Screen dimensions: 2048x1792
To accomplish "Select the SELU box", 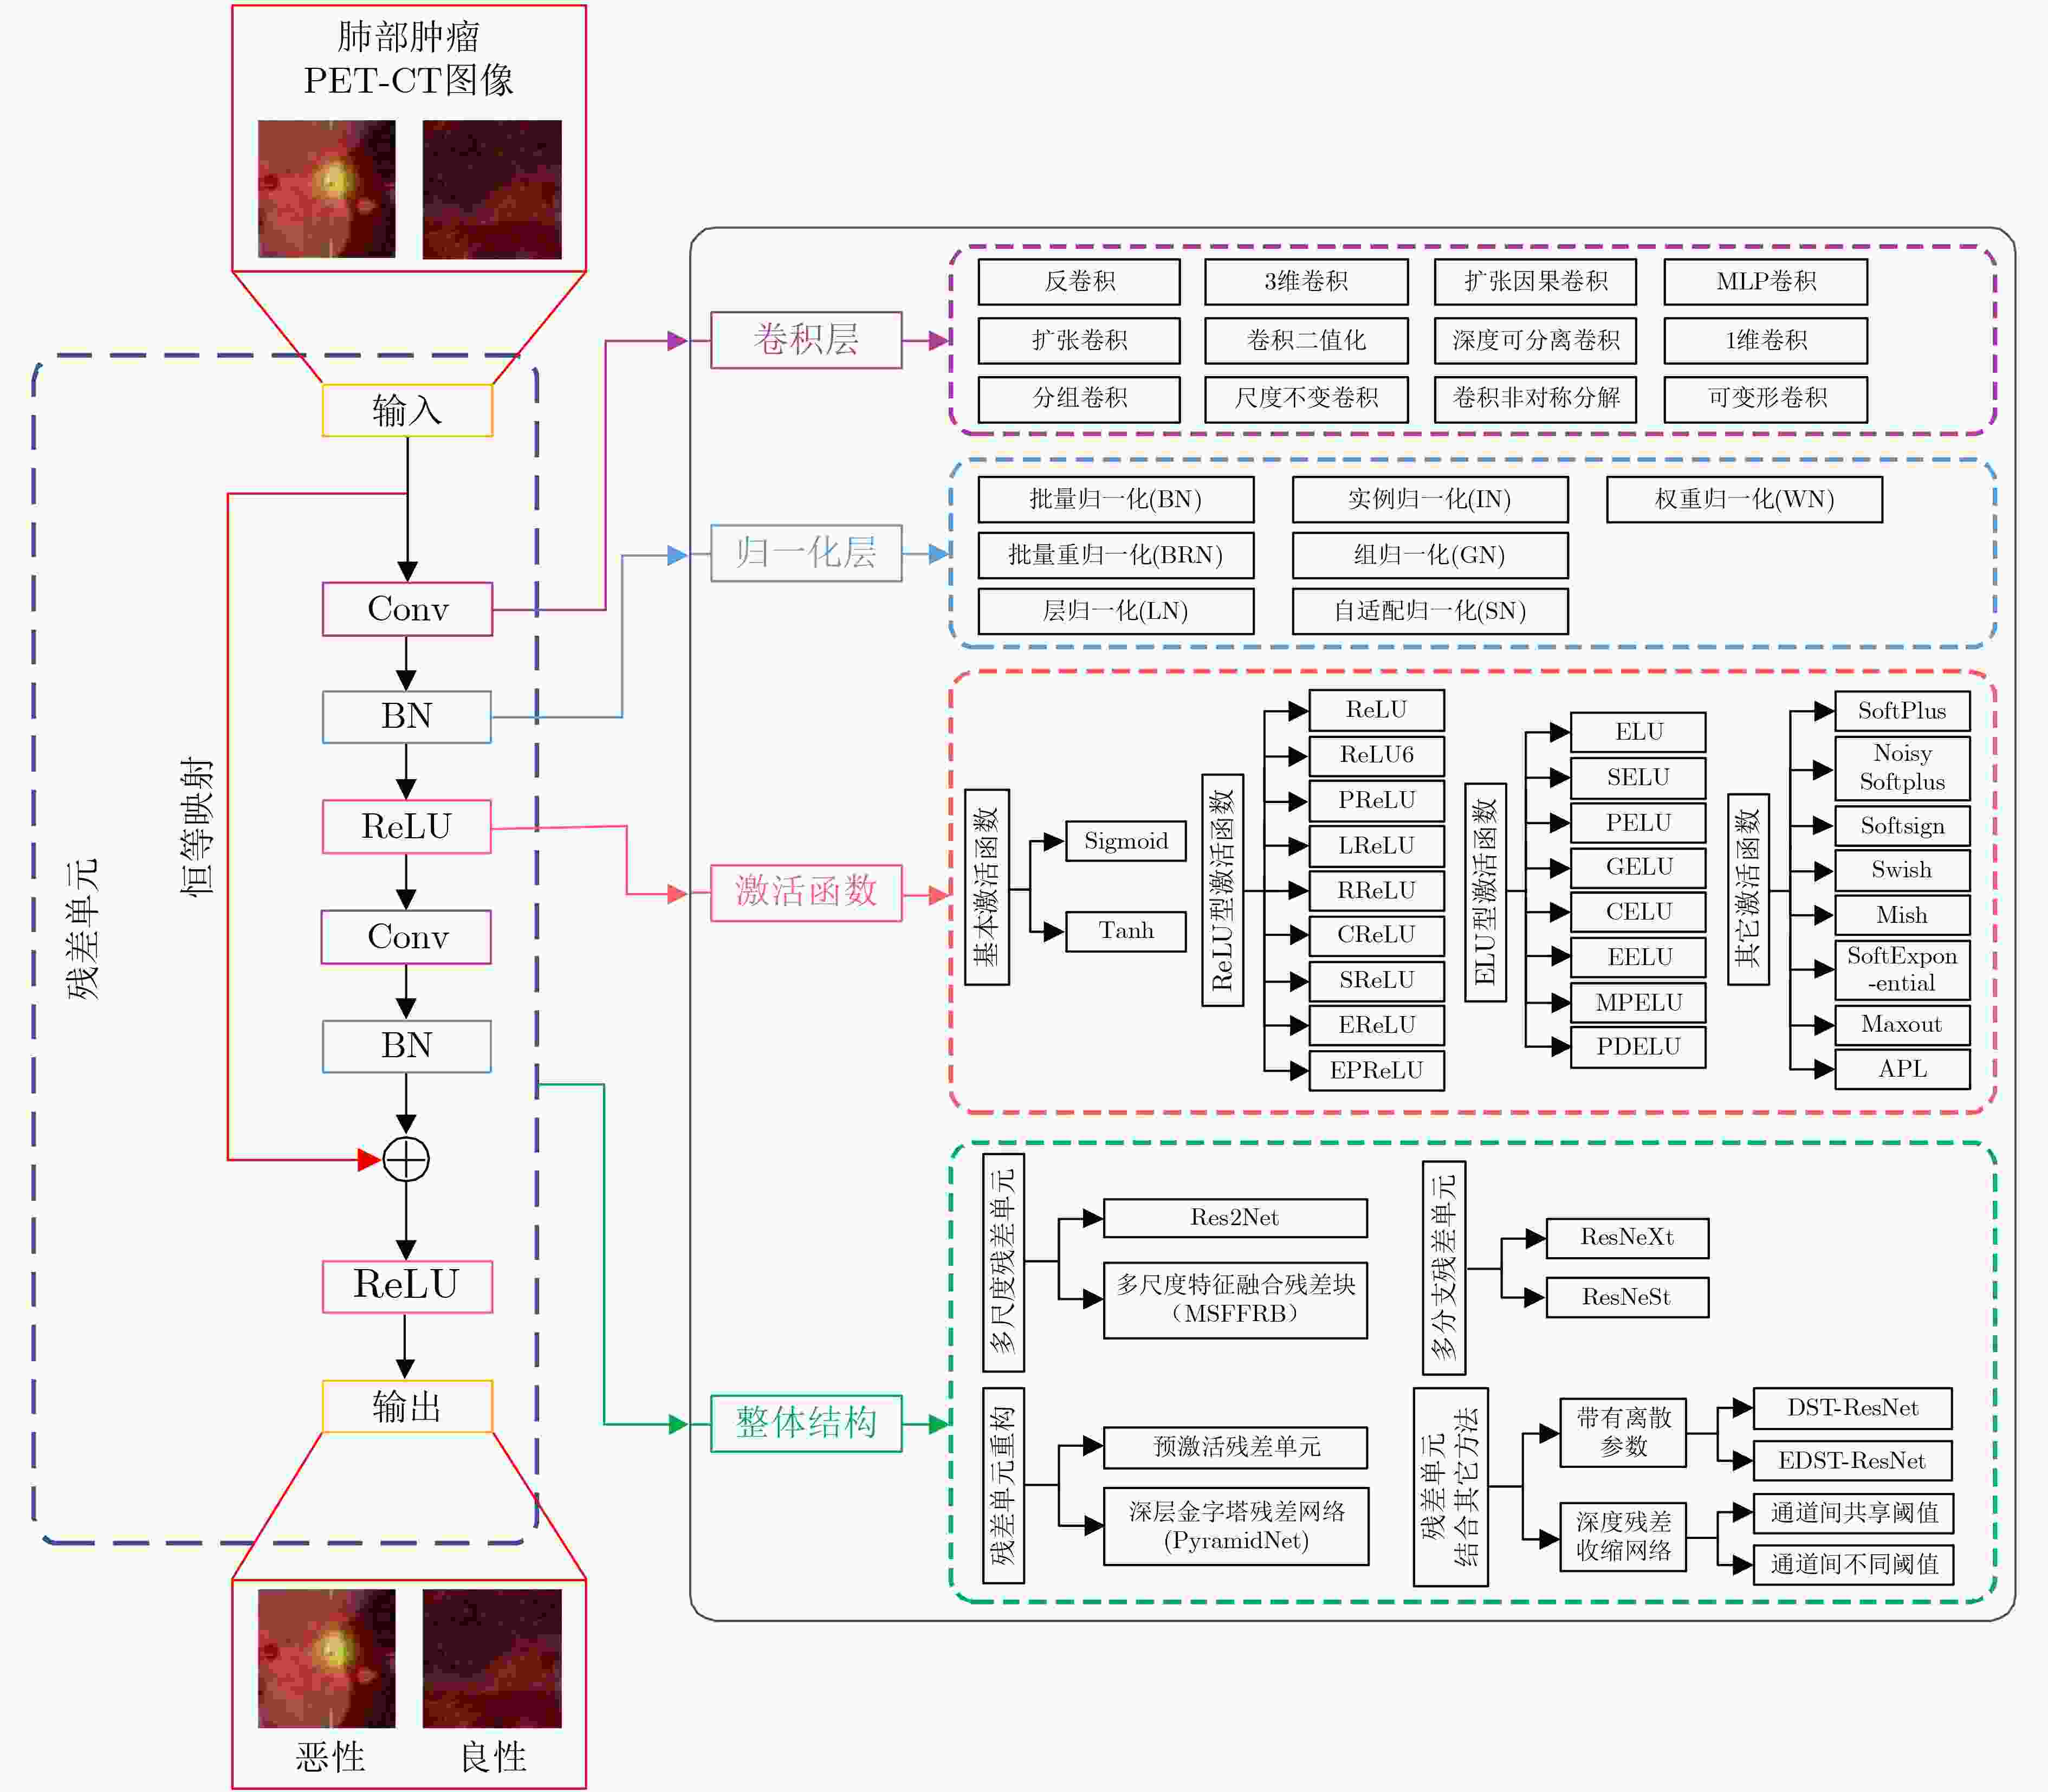I will pos(1638,777).
